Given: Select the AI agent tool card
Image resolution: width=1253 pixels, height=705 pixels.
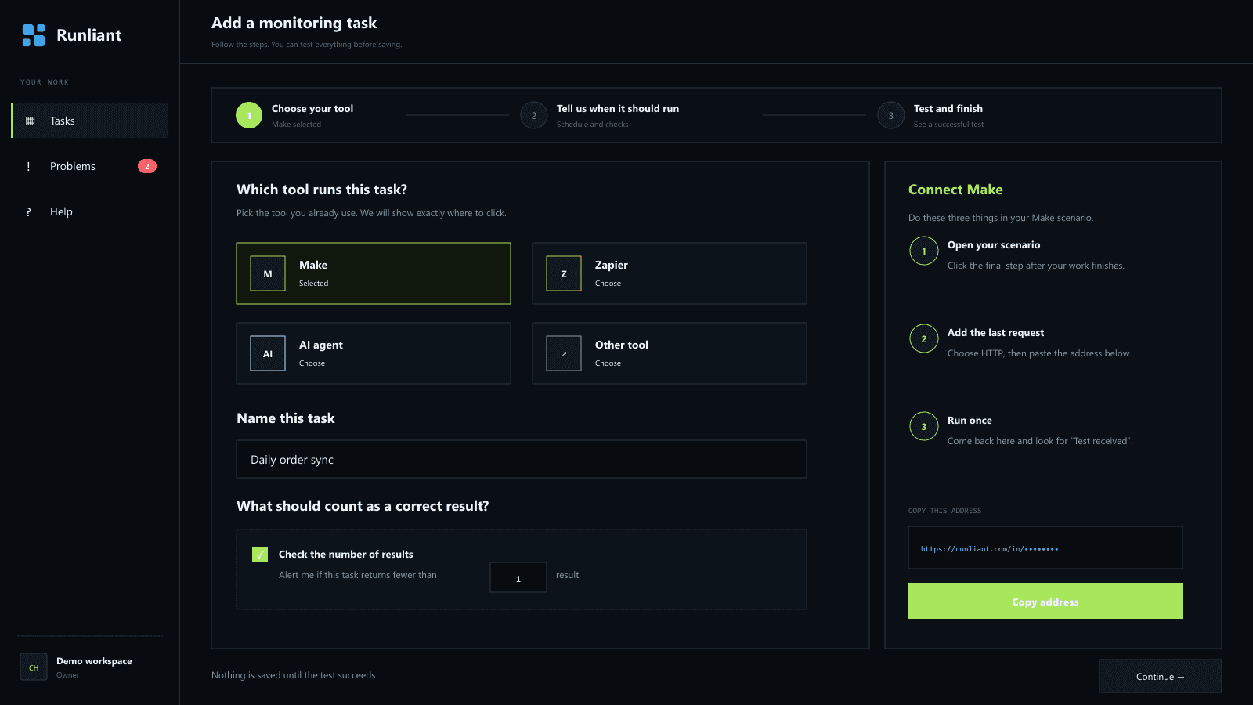Looking at the screenshot, I should pos(374,353).
